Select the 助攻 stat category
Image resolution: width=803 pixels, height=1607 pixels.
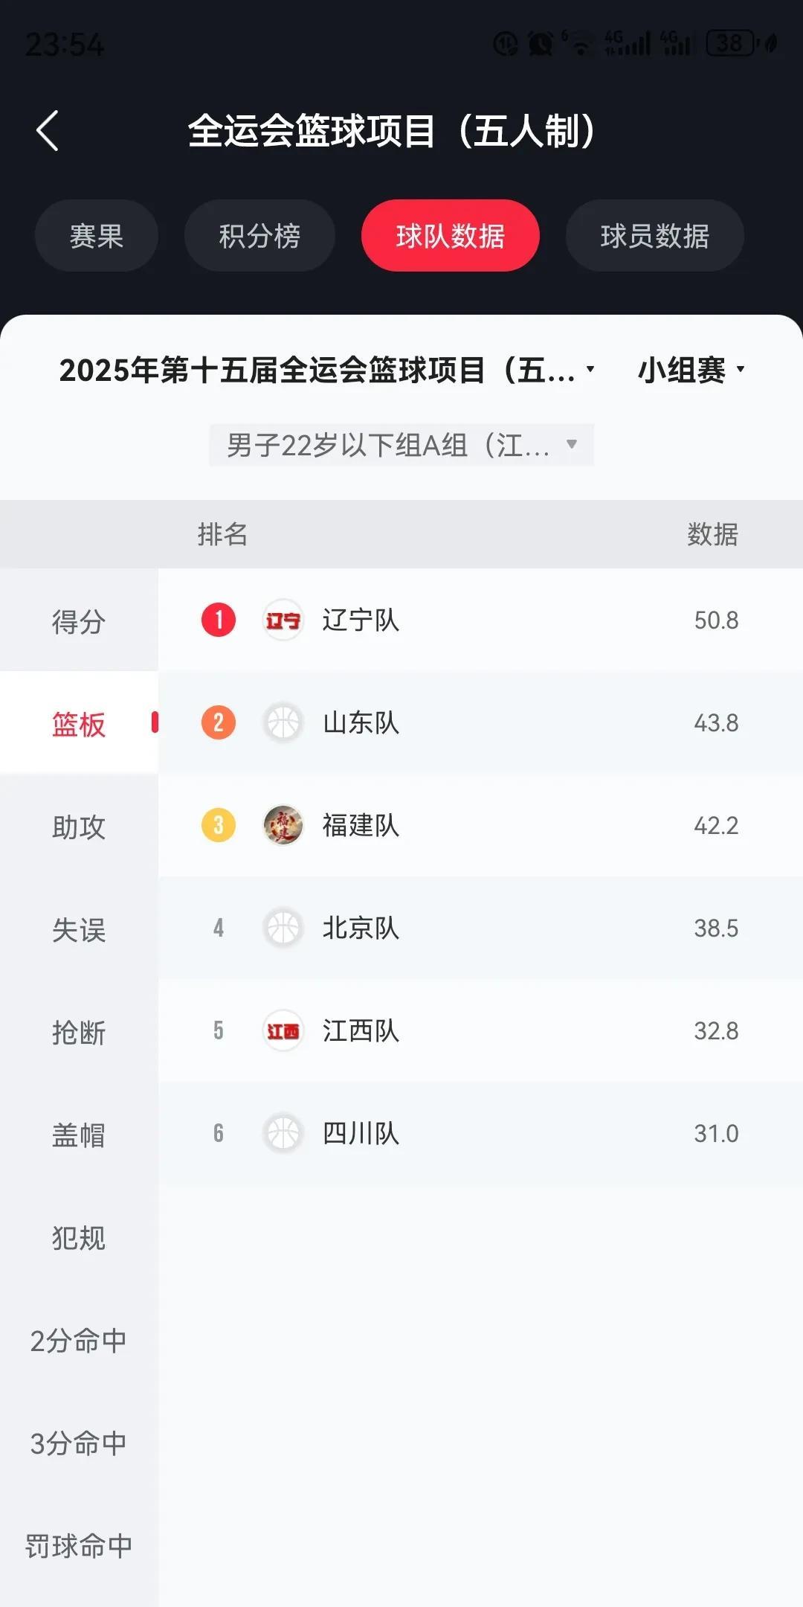click(x=79, y=827)
